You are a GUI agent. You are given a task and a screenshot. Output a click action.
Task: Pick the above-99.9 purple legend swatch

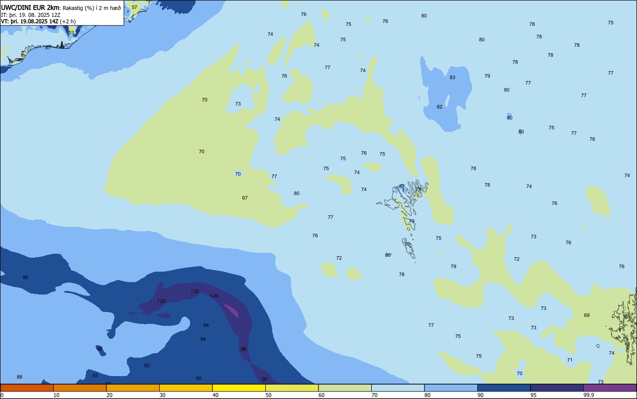coord(610,388)
